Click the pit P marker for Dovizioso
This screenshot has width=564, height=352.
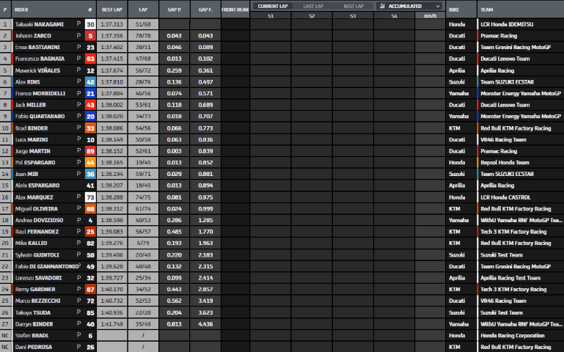tap(78, 220)
